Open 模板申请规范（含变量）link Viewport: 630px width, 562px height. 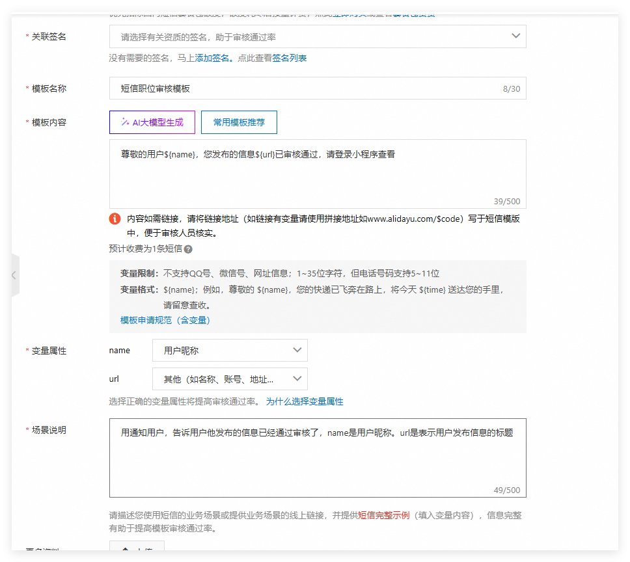pos(165,320)
